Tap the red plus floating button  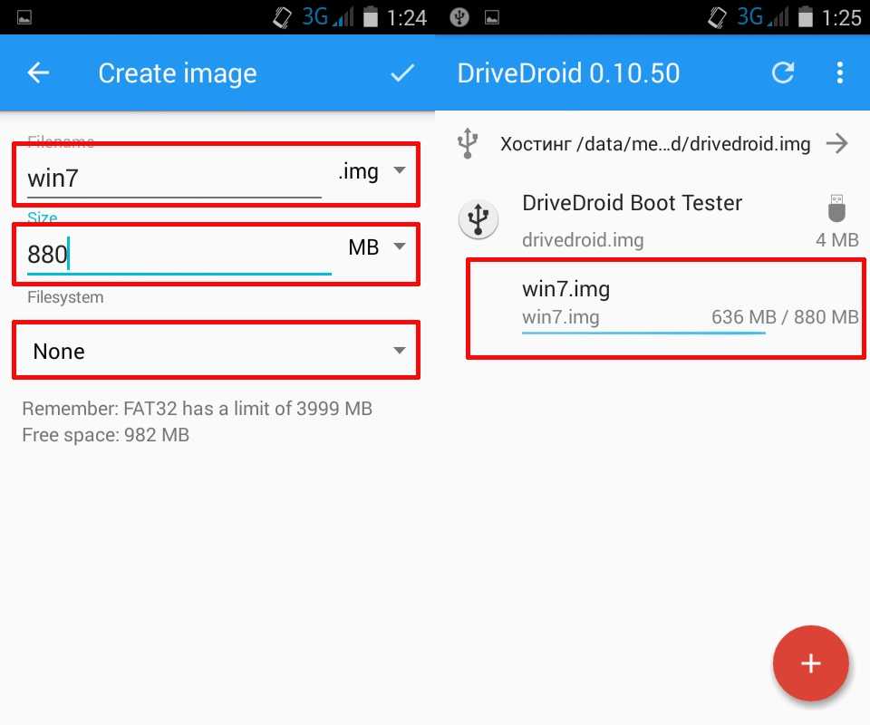[x=810, y=664]
